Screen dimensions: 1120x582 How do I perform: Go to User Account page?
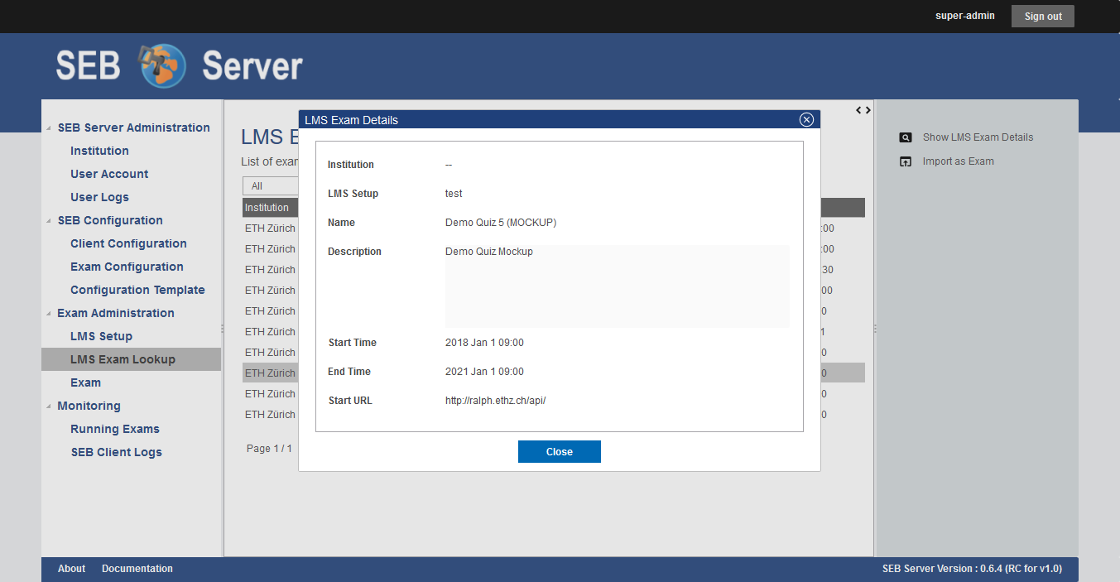(109, 174)
